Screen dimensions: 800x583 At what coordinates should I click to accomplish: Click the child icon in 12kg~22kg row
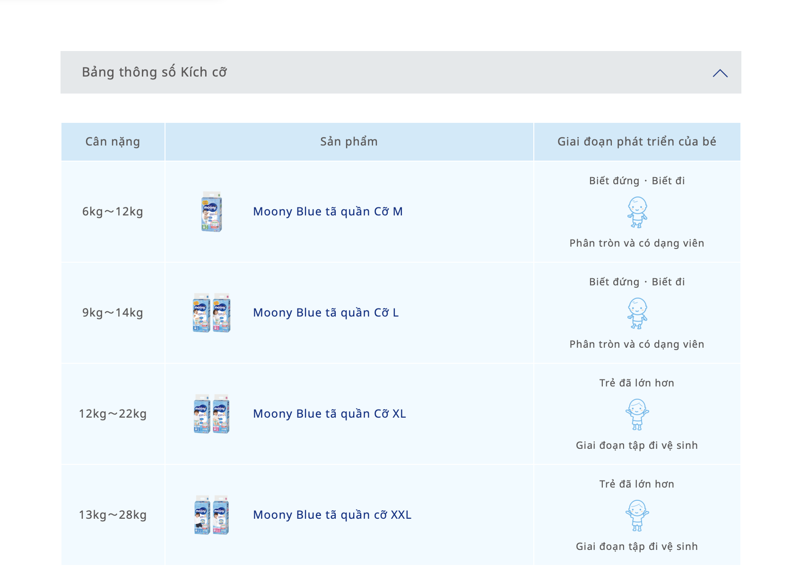(637, 414)
